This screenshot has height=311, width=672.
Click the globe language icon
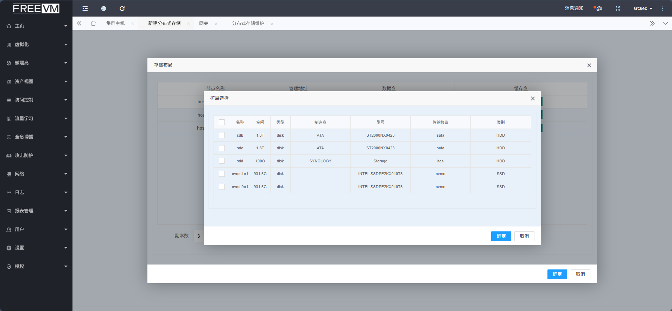pyautogui.click(x=103, y=8)
